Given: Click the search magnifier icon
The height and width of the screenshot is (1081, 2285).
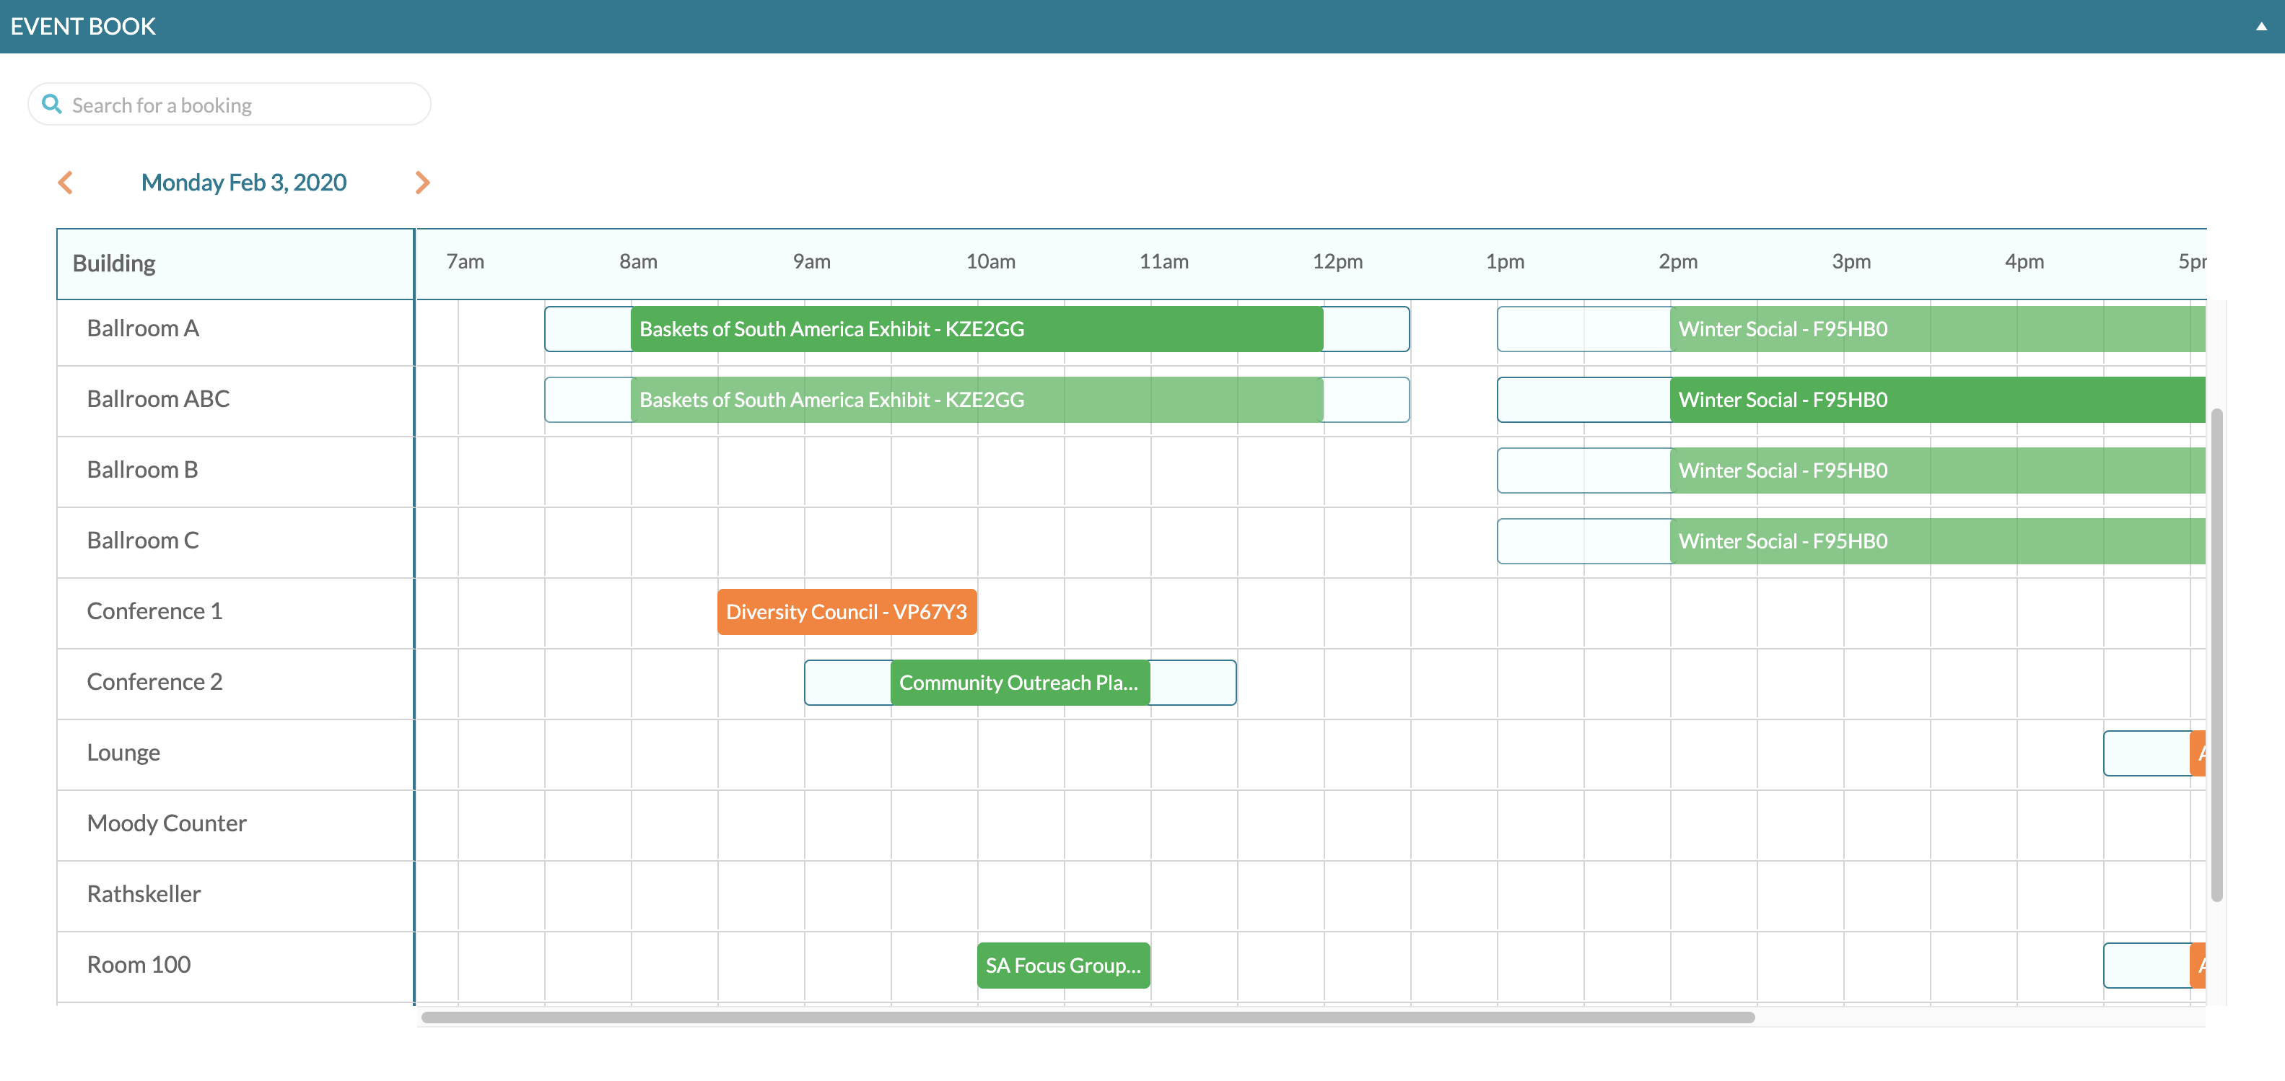Looking at the screenshot, I should click(x=53, y=105).
